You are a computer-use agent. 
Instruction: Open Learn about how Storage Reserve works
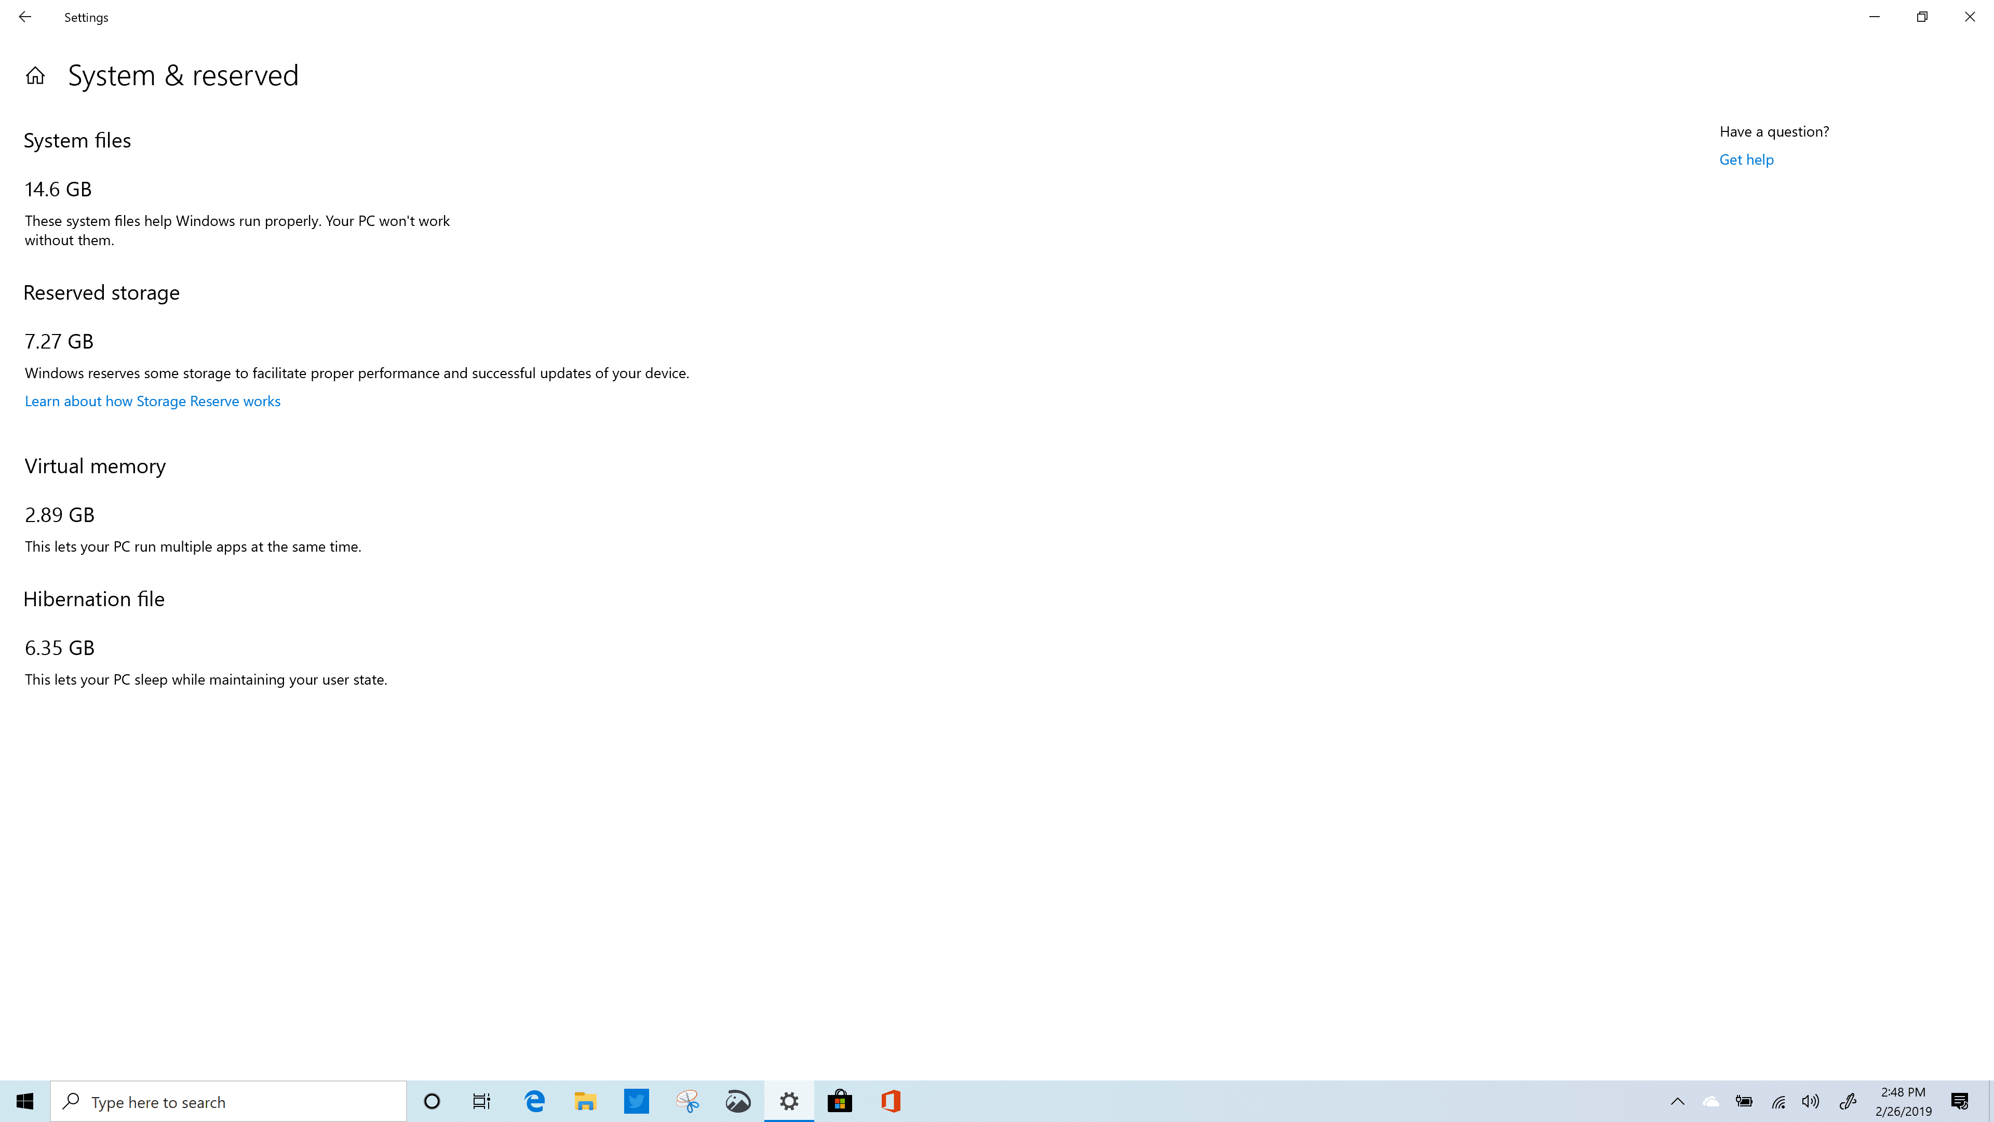pos(153,401)
